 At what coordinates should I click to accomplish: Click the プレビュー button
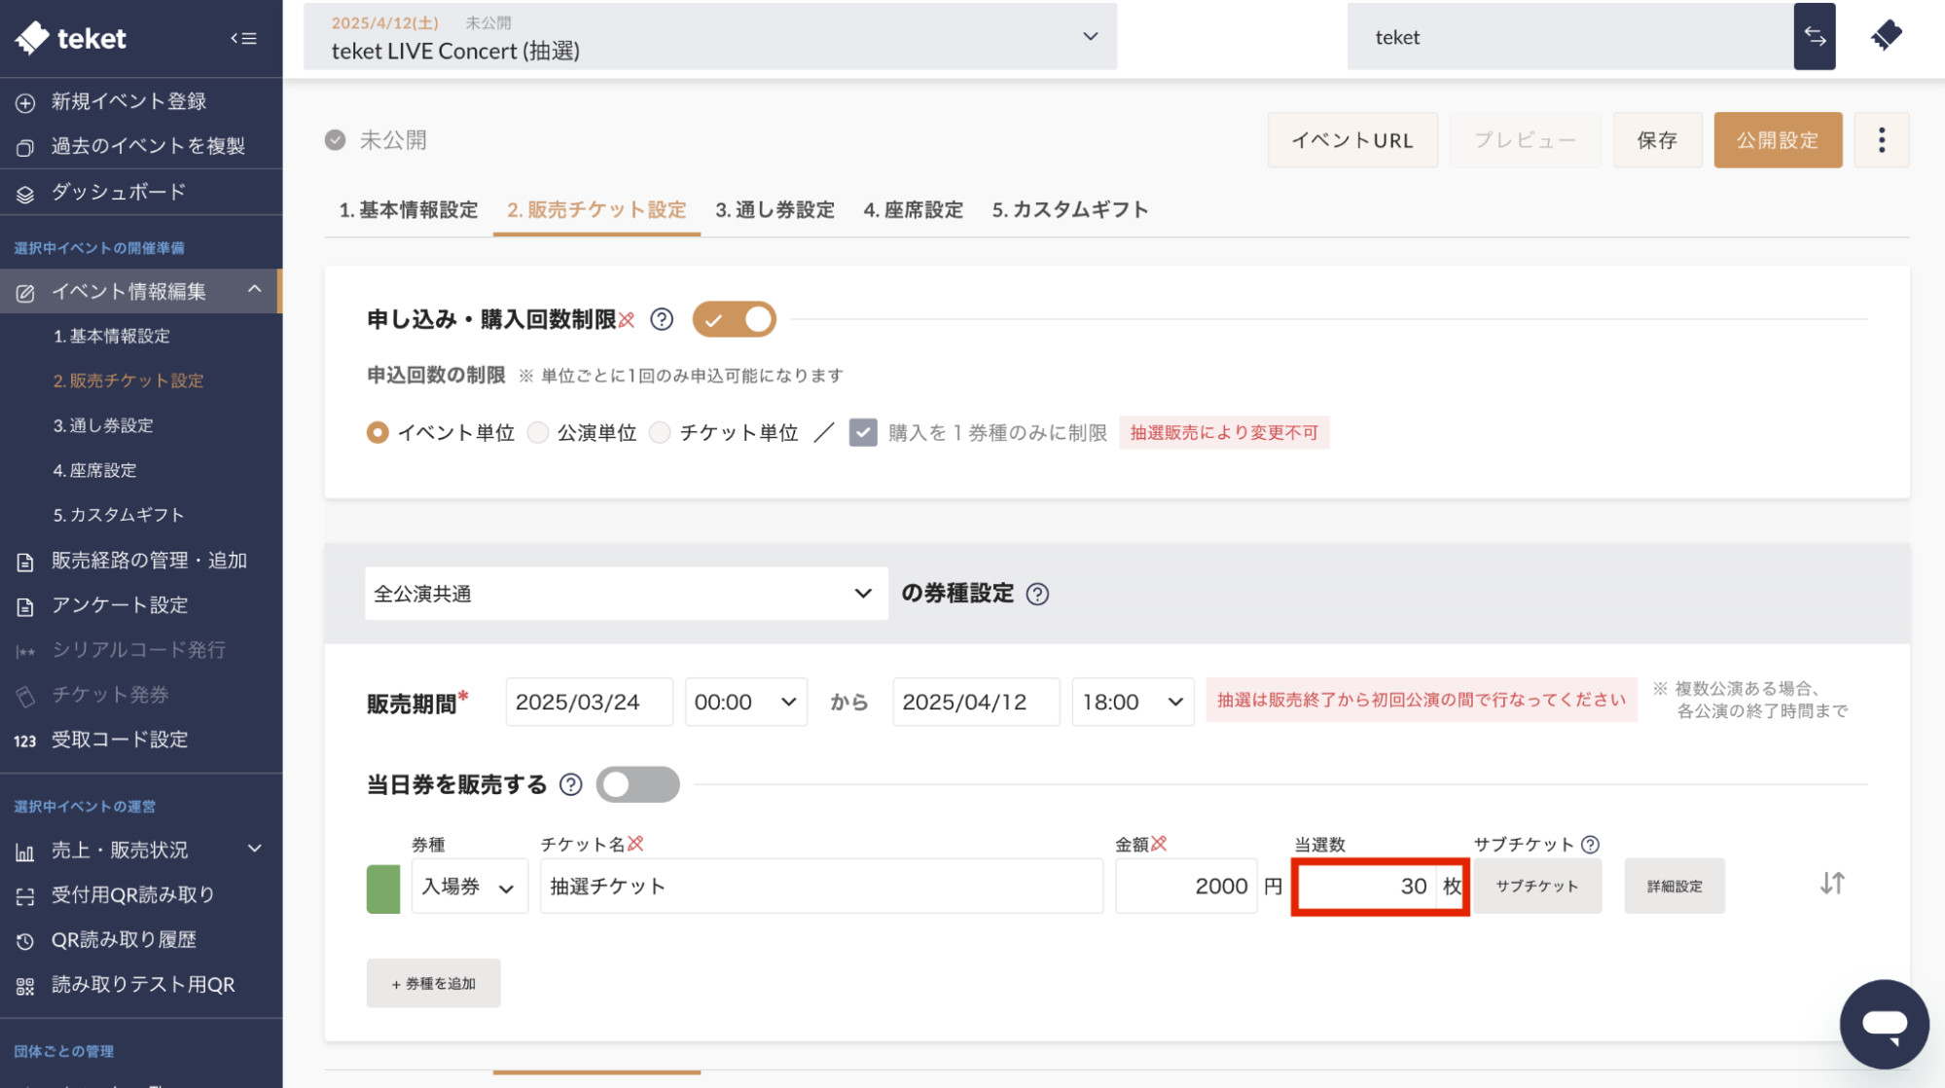(x=1525, y=140)
